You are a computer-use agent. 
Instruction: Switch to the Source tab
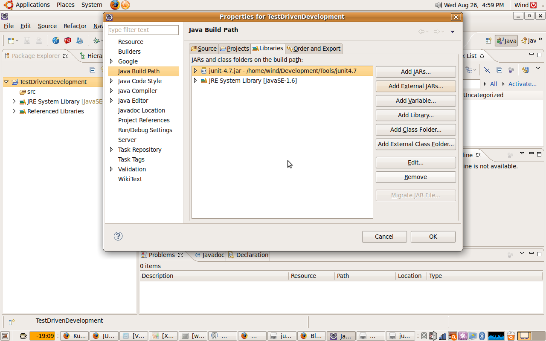(204, 49)
